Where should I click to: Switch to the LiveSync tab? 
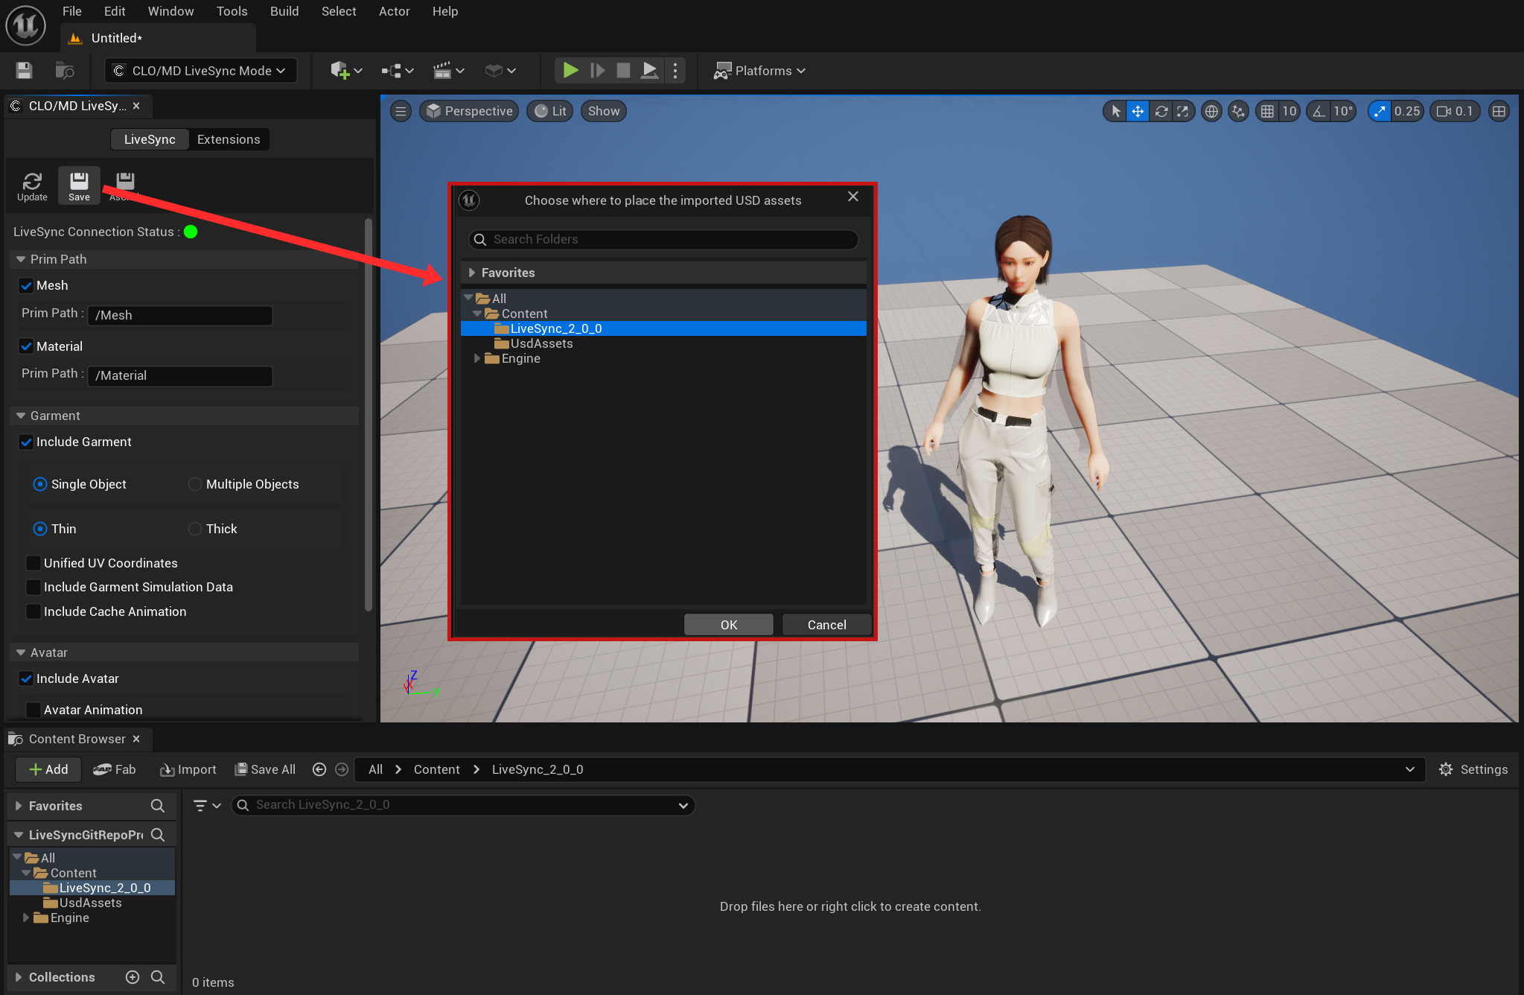coord(150,139)
